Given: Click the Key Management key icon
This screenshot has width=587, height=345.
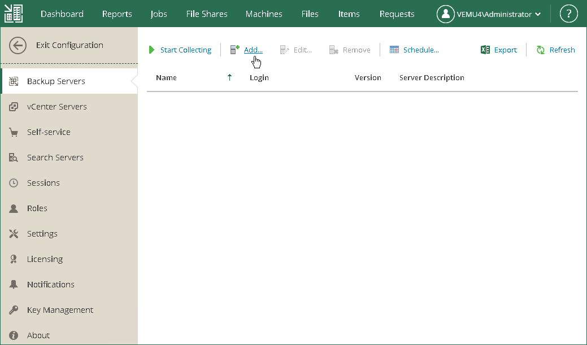Looking at the screenshot, I should [x=14, y=310].
